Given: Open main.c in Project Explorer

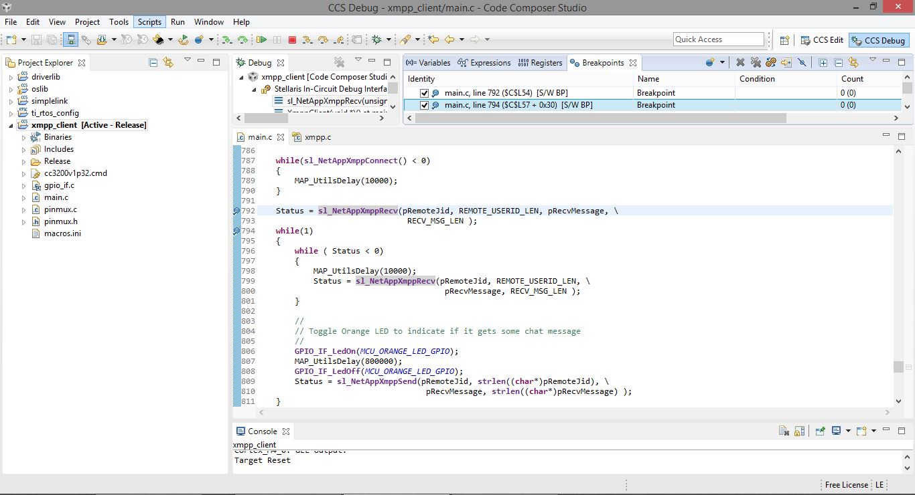Looking at the screenshot, I should pos(56,197).
